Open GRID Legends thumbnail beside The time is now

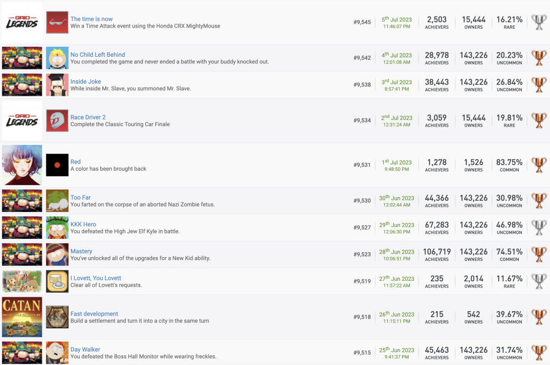pos(22,22)
